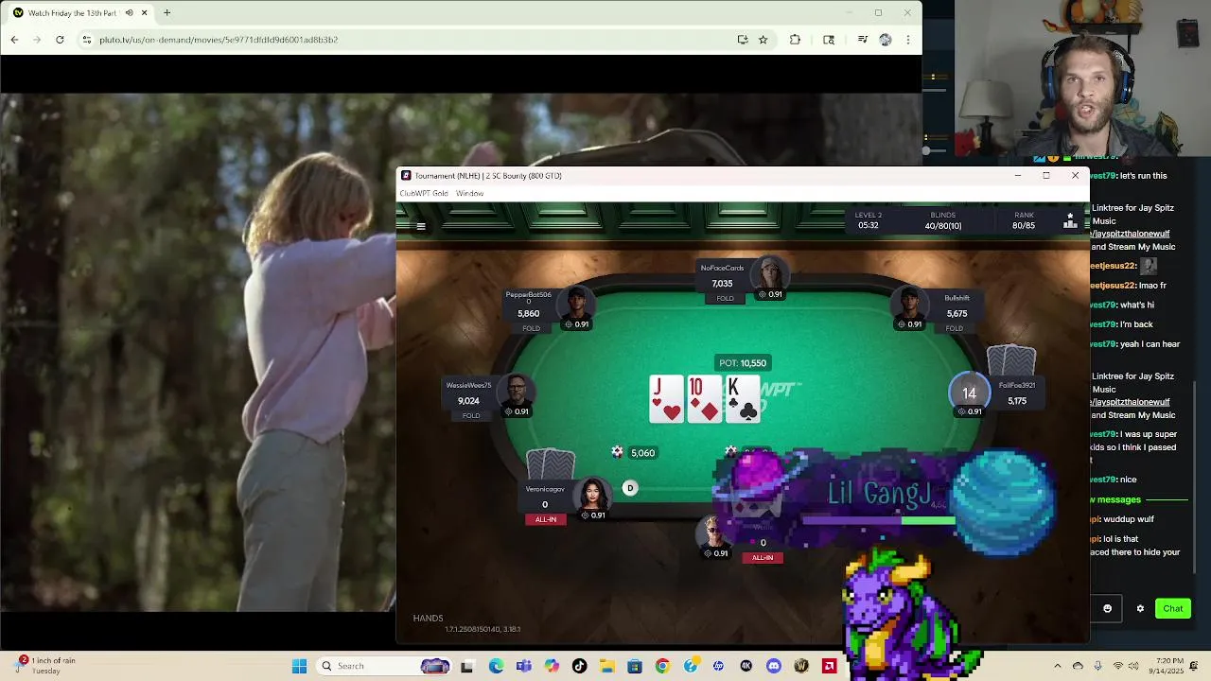Click FoilFoe3921's 14-second timer circle

[969, 393]
